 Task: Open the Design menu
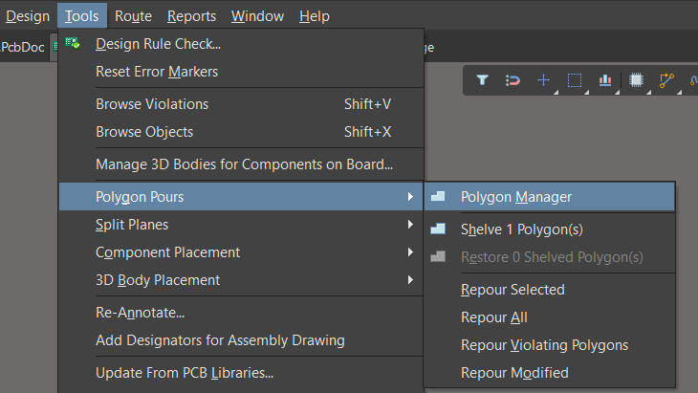(x=28, y=16)
